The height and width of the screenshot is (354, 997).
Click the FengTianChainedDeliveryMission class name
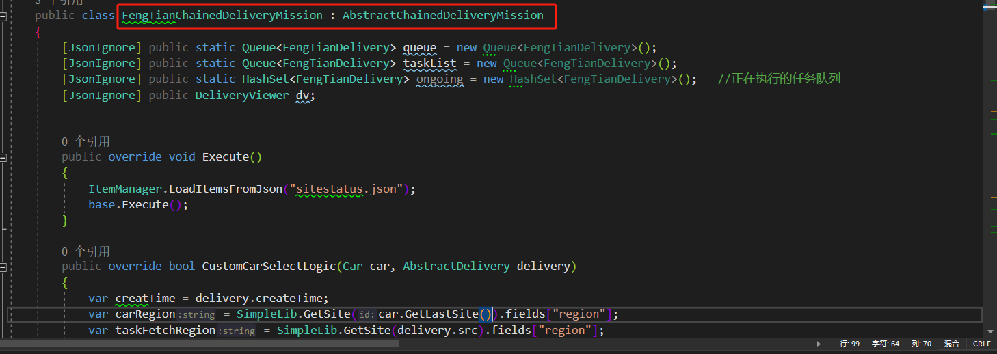pos(222,15)
